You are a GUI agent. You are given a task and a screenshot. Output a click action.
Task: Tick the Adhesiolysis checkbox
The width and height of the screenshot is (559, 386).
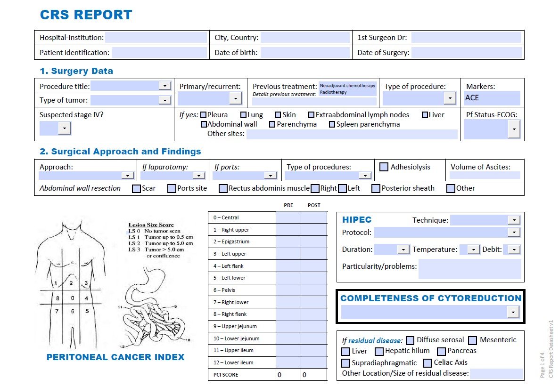pos(384,167)
